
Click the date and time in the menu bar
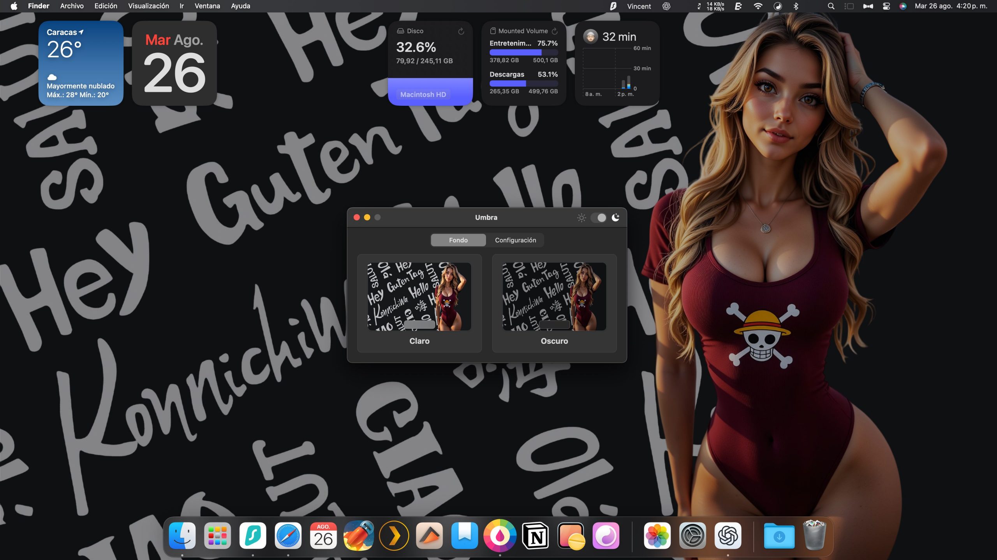point(951,6)
